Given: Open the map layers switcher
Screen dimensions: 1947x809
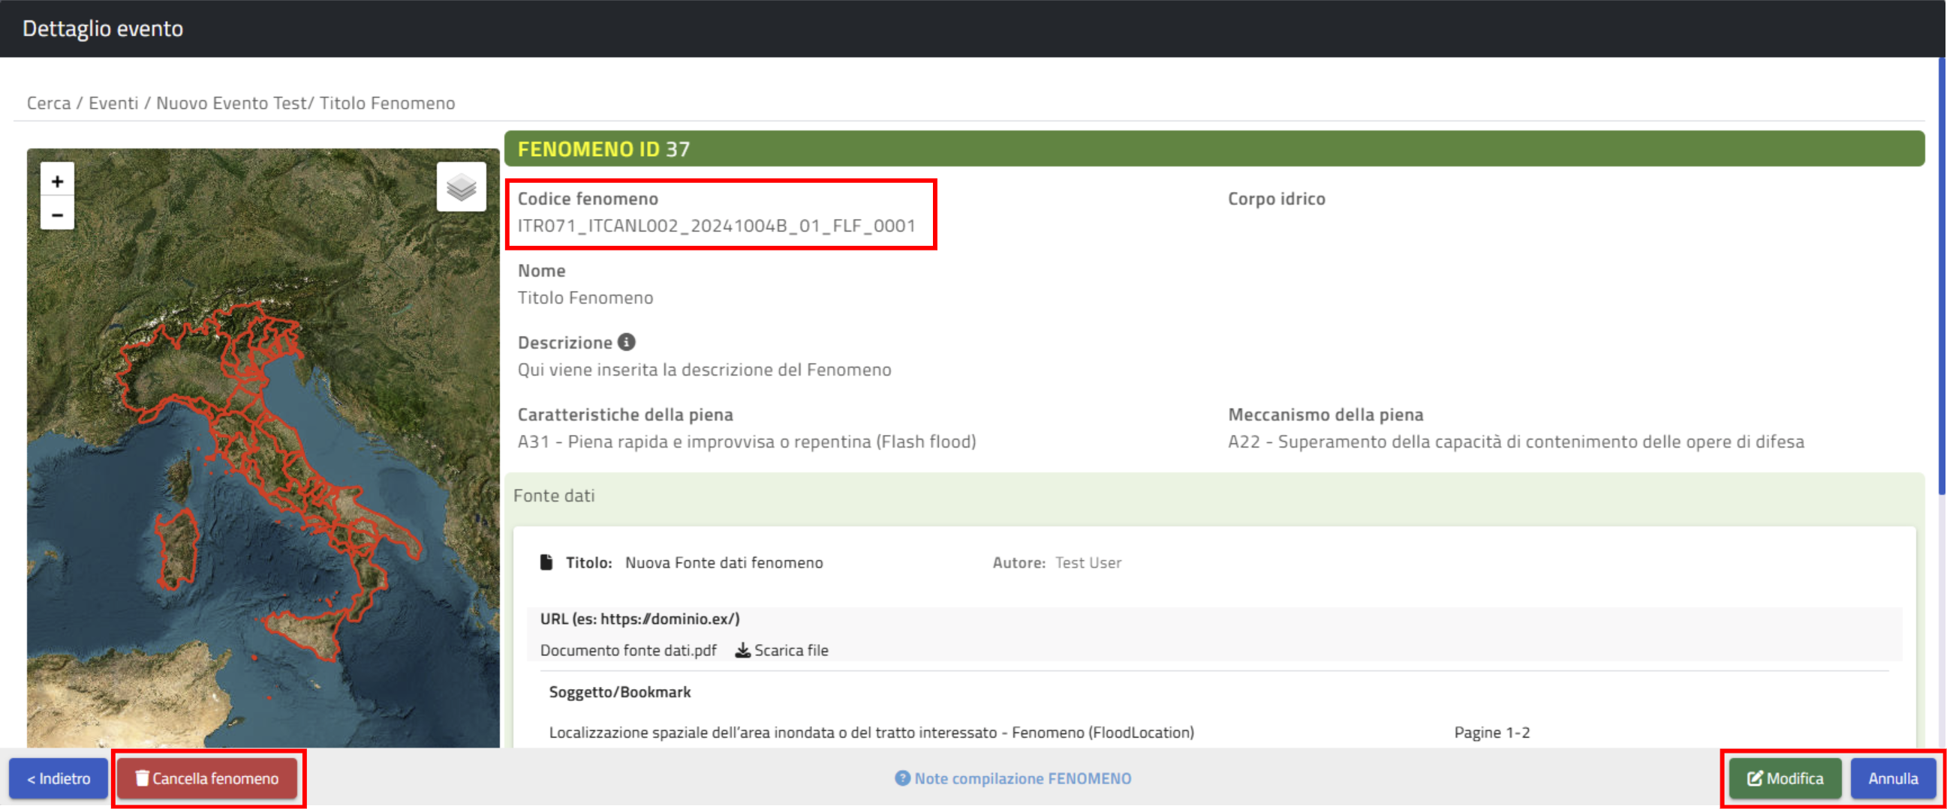Looking at the screenshot, I should coord(461,187).
